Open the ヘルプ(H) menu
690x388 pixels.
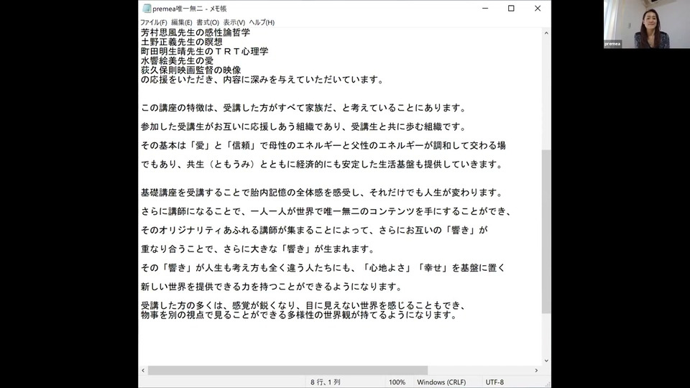click(262, 22)
